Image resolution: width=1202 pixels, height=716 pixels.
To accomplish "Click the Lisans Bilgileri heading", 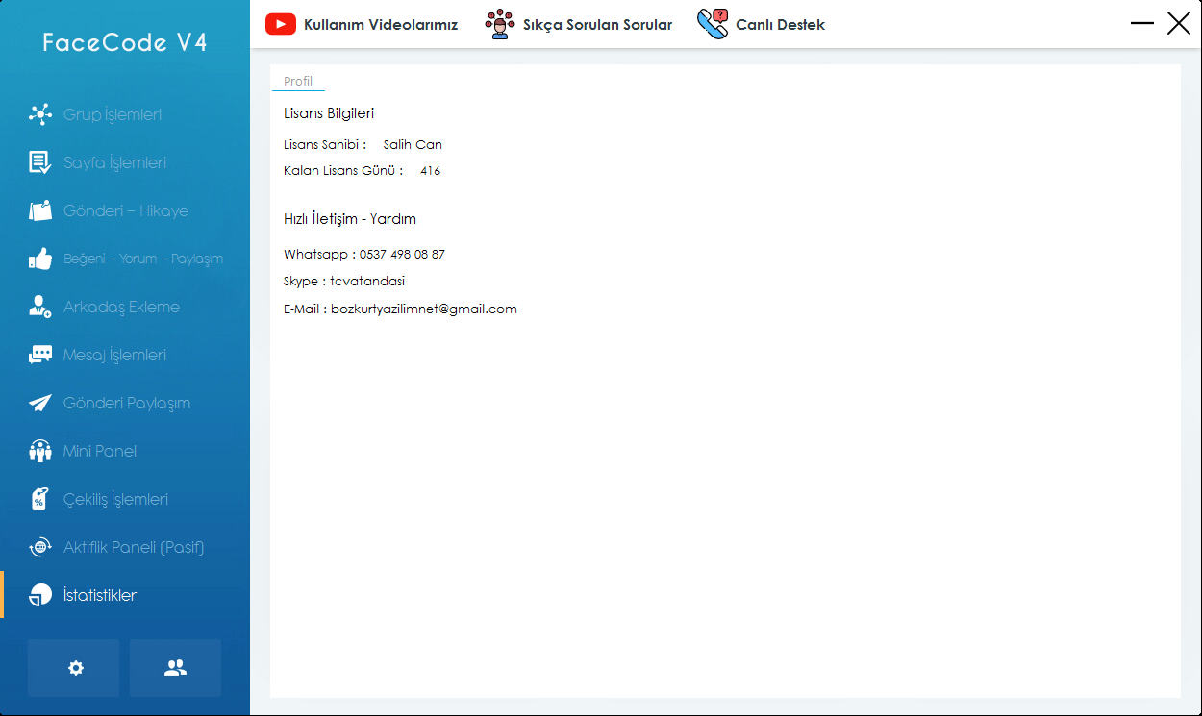I will [329, 113].
